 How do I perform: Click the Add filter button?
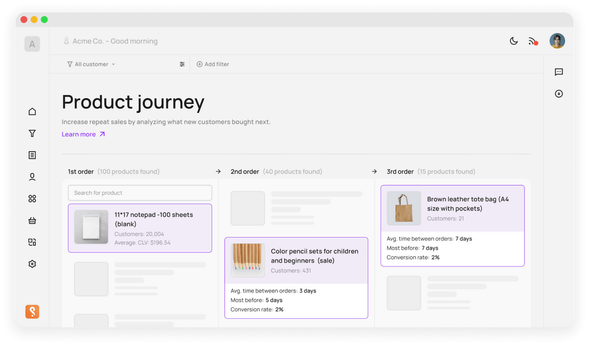(213, 64)
